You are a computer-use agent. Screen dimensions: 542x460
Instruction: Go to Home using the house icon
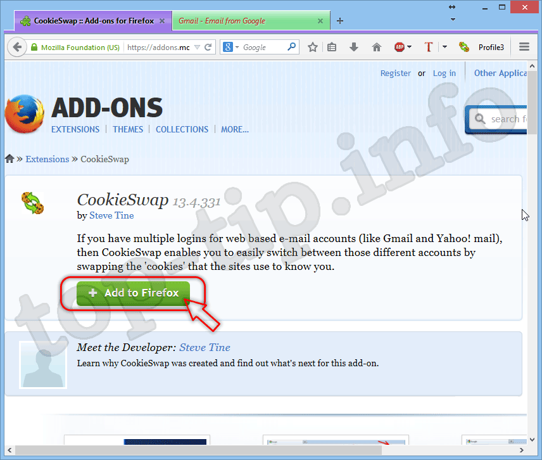click(376, 47)
